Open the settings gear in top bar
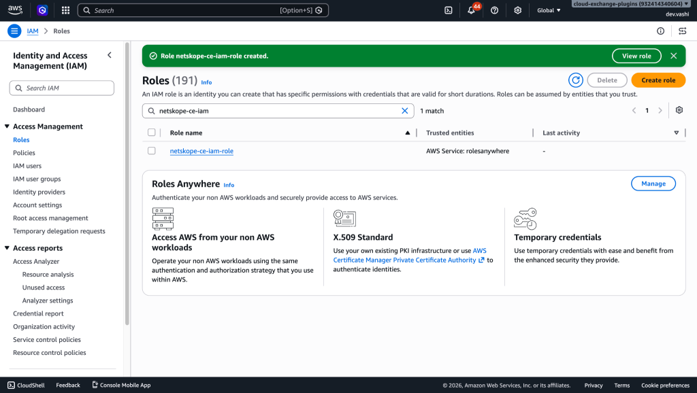Image resolution: width=697 pixels, height=393 pixels. pos(517,10)
